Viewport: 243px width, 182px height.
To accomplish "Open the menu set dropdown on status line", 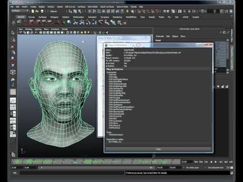I will tap(20, 11).
